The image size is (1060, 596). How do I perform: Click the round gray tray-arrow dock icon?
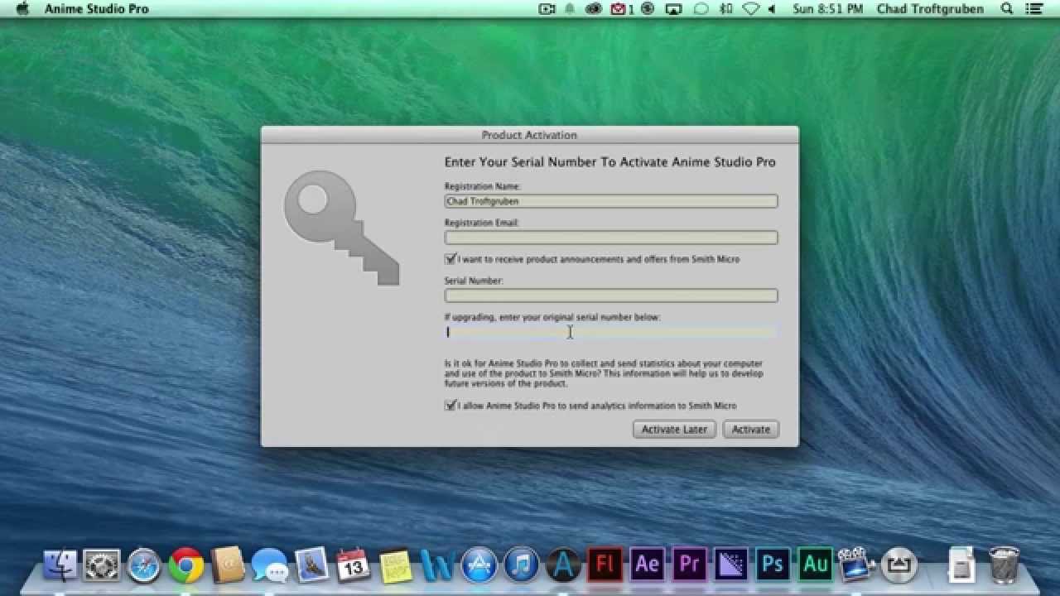click(899, 565)
